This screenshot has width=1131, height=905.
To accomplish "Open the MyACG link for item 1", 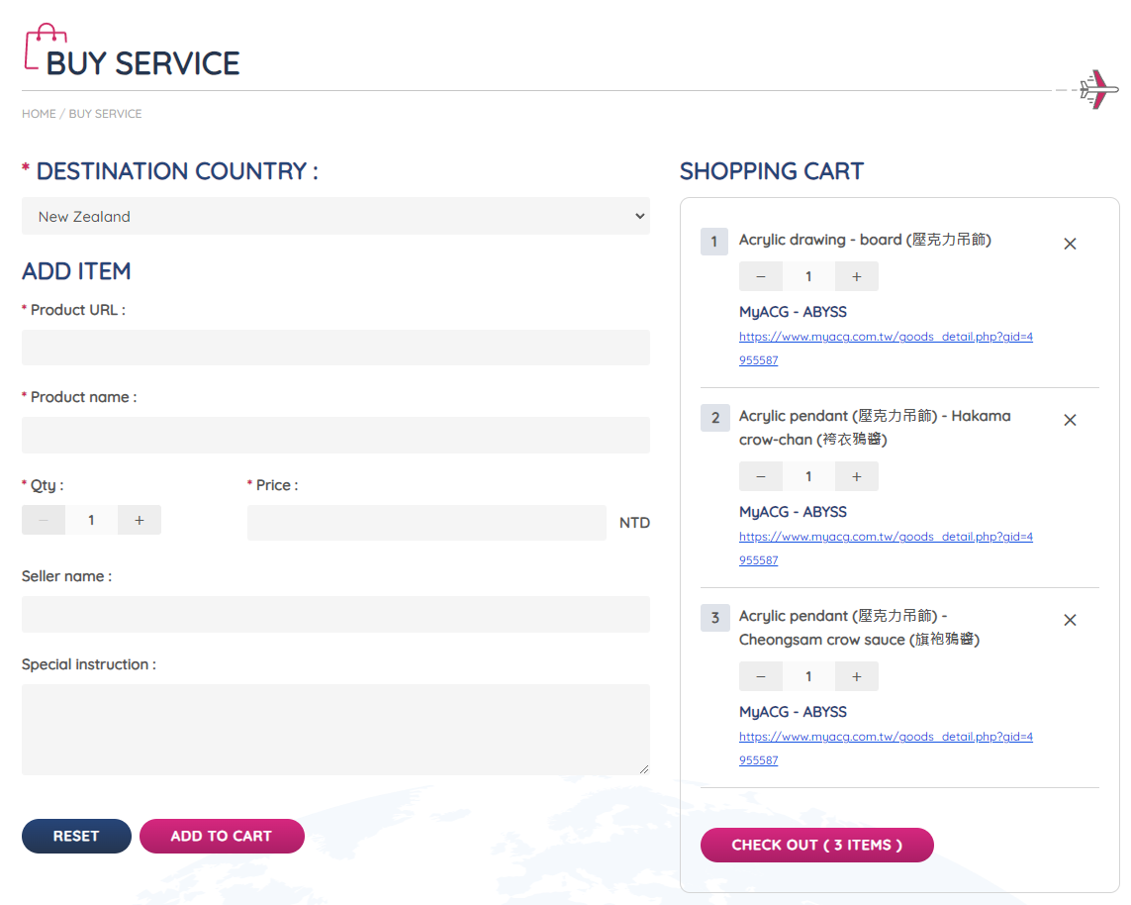I will point(886,338).
